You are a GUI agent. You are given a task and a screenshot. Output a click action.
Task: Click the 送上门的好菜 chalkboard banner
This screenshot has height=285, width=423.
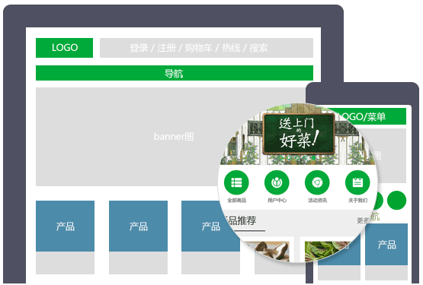click(299, 134)
